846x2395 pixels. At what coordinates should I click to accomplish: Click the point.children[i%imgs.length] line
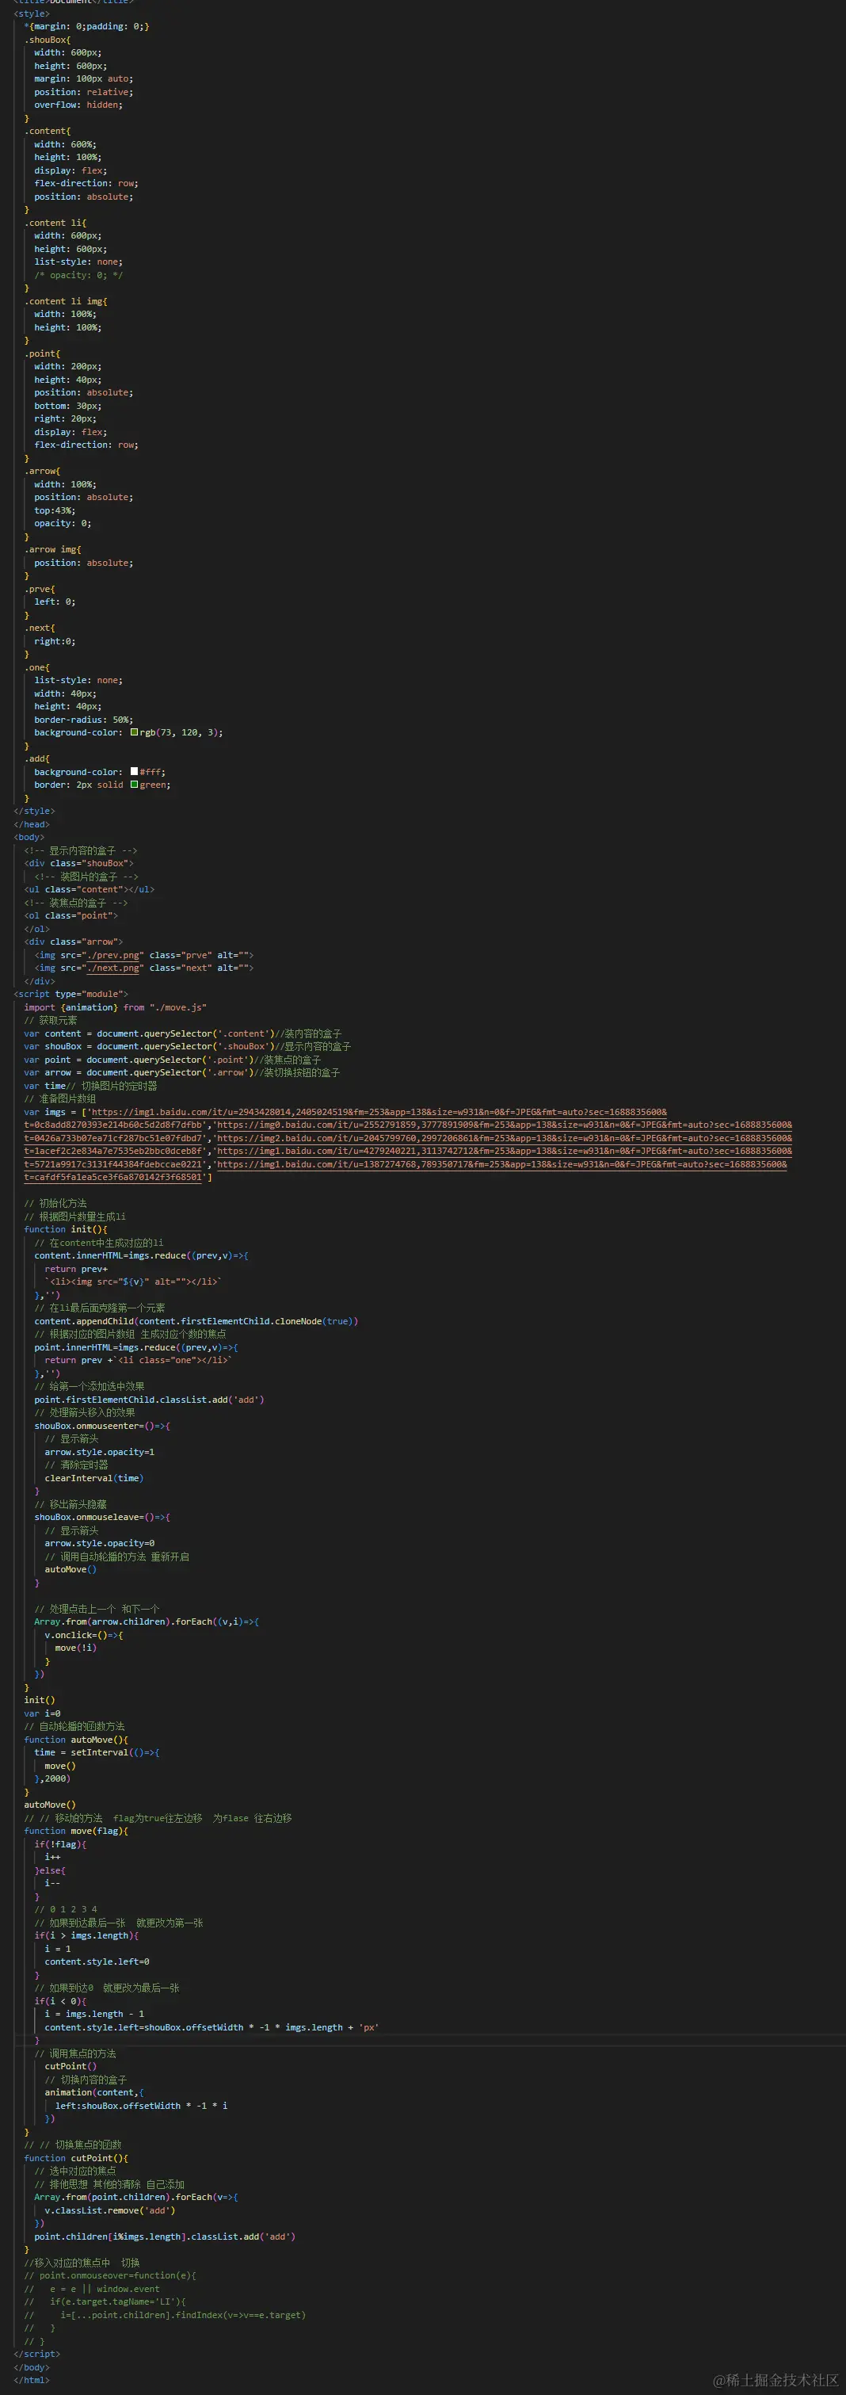[x=165, y=2236]
